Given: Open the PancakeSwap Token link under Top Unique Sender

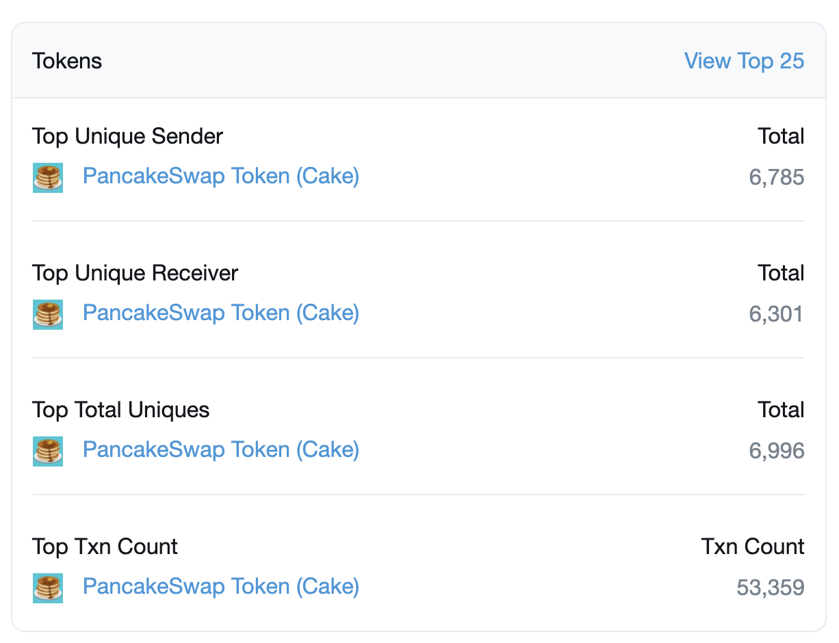Looking at the screenshot, I should coord(220,176).
